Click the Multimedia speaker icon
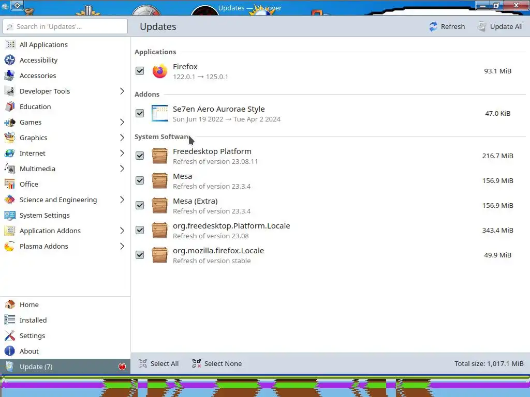530x397 pixels. [x=10, y=169]
